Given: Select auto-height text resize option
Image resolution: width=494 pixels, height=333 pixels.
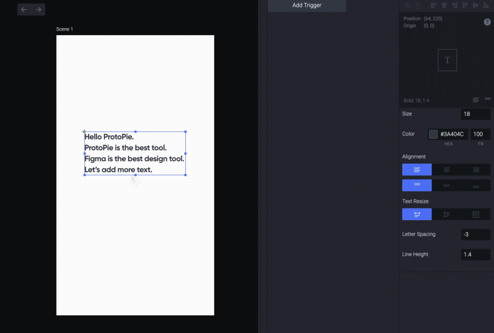Looking at the screenshot, I should (x=447, y=214).
